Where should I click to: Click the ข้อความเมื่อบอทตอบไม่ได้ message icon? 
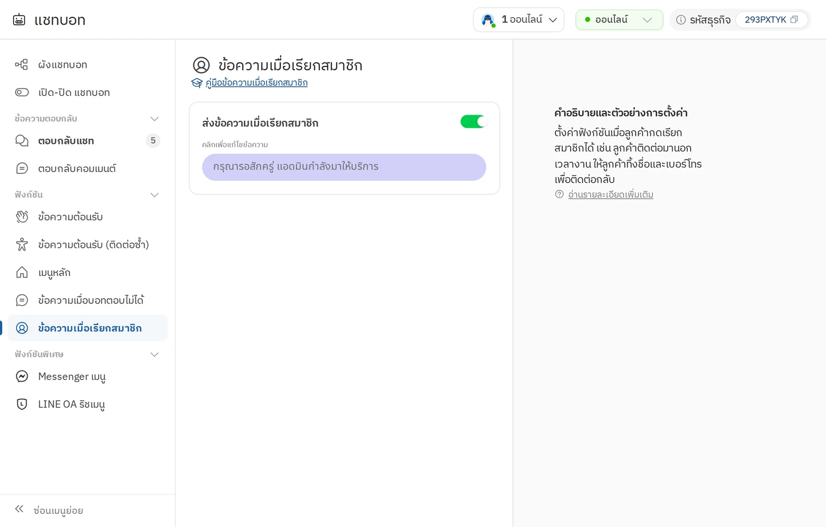click(x=22, y=300)
